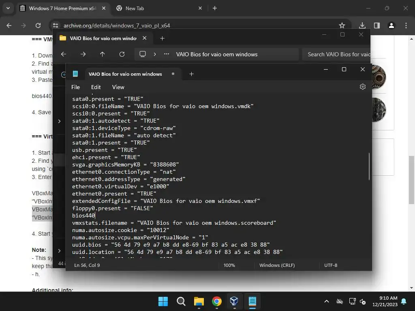Open VirtualBox from the taskbar
The height and width of the screenshot is (311, 415).
[x=234, y=301]
